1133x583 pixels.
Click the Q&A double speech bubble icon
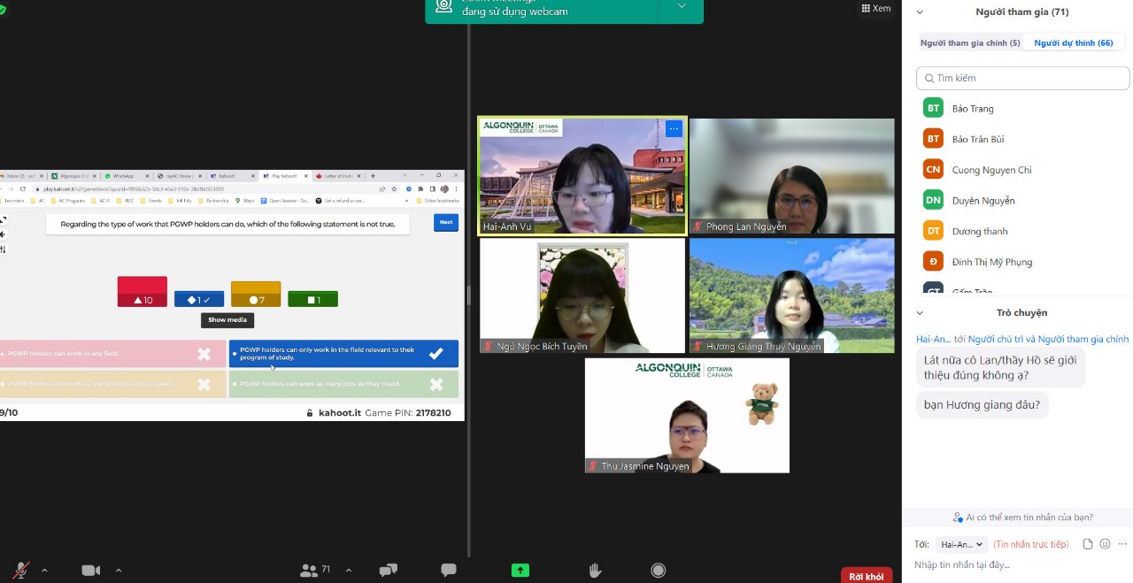tap(388, 571)
